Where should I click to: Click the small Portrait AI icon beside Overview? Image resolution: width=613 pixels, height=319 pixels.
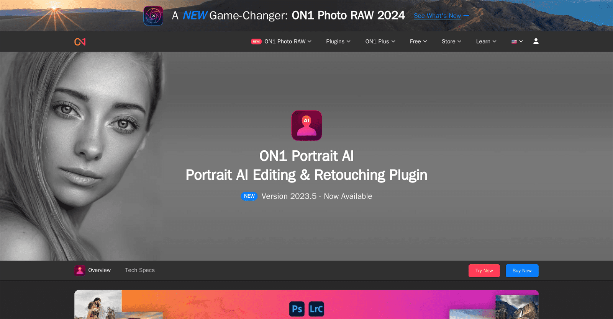(x=80, y=270)
